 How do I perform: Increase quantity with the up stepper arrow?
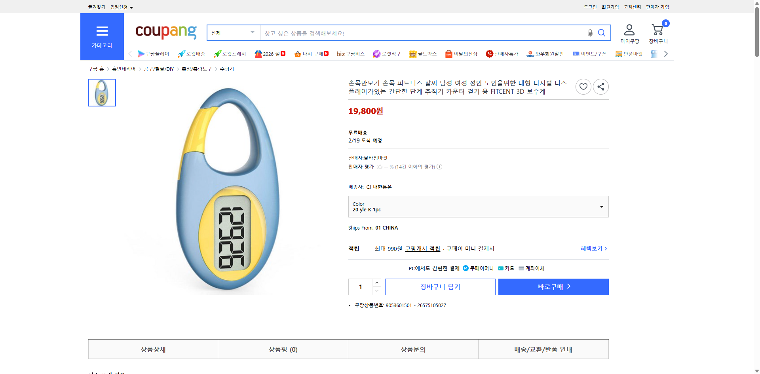(376, 282)
